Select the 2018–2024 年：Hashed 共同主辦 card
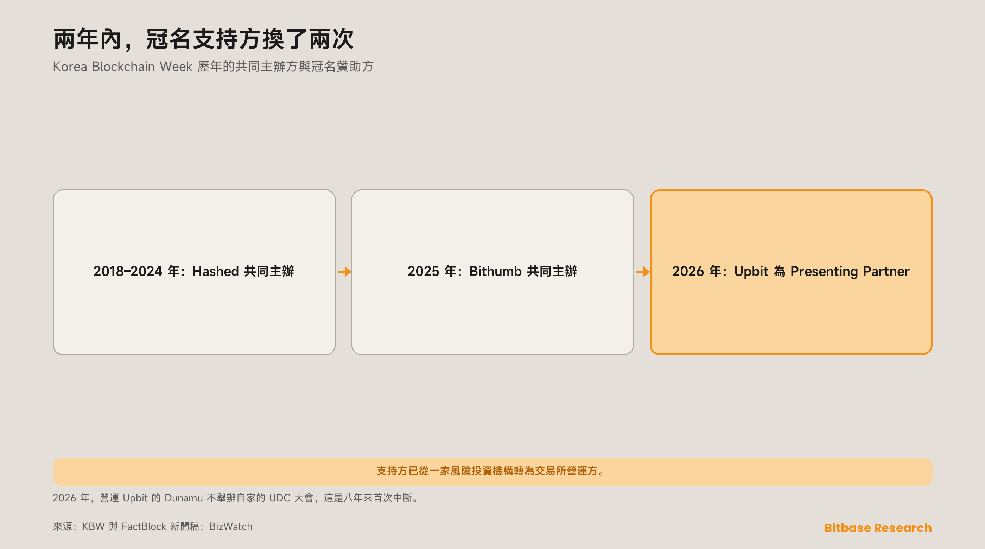985x549 pixels. [x=194, y=272]
